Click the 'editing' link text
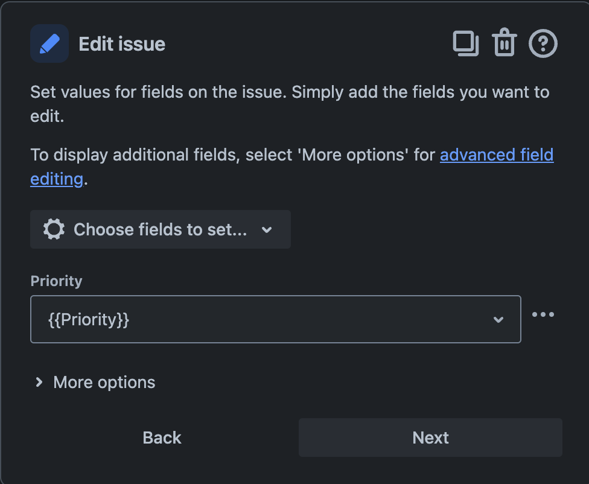The height and width of the screenshot is (484, 589). (57, 179)
